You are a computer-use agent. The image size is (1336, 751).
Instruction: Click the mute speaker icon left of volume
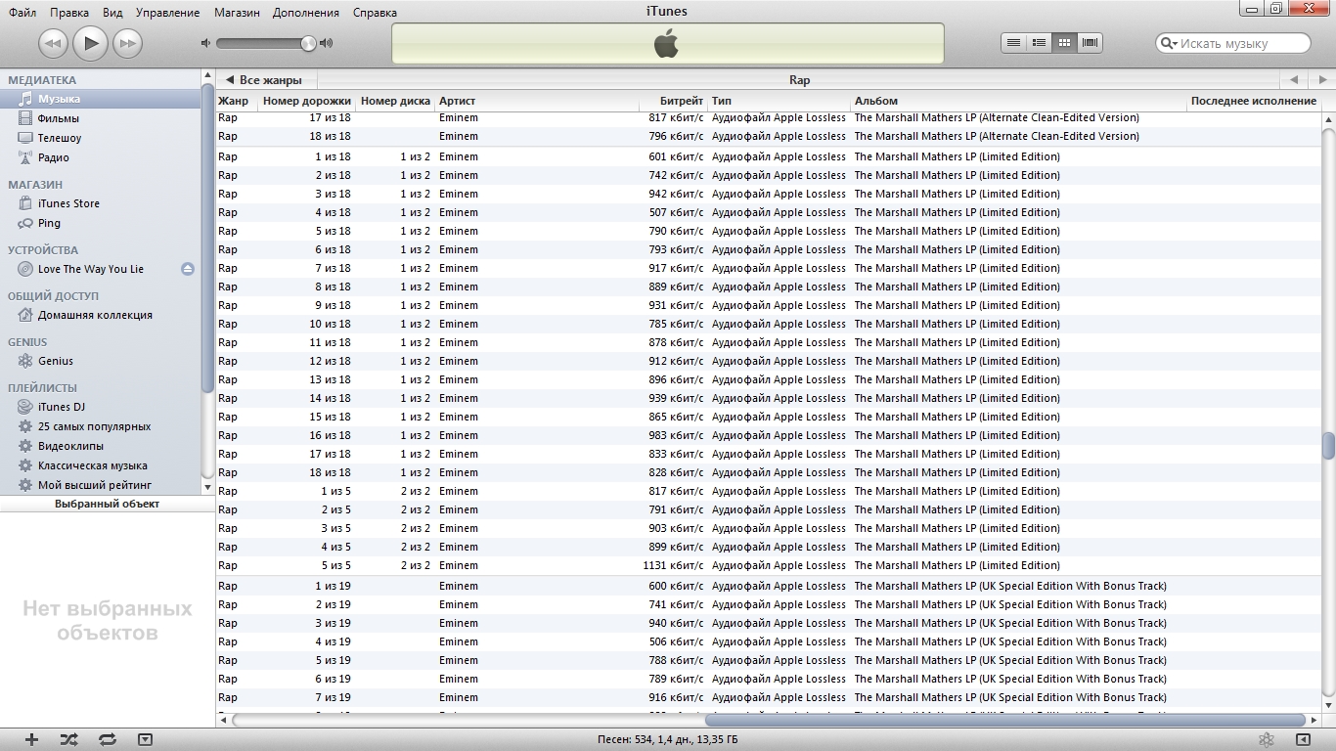pyautogui.click(x=205, y=43)
